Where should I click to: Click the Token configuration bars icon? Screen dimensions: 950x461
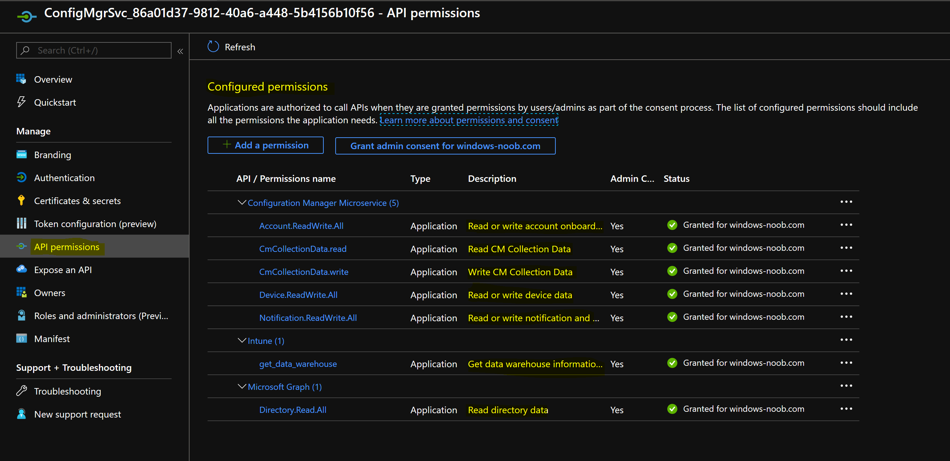point(21,223)
